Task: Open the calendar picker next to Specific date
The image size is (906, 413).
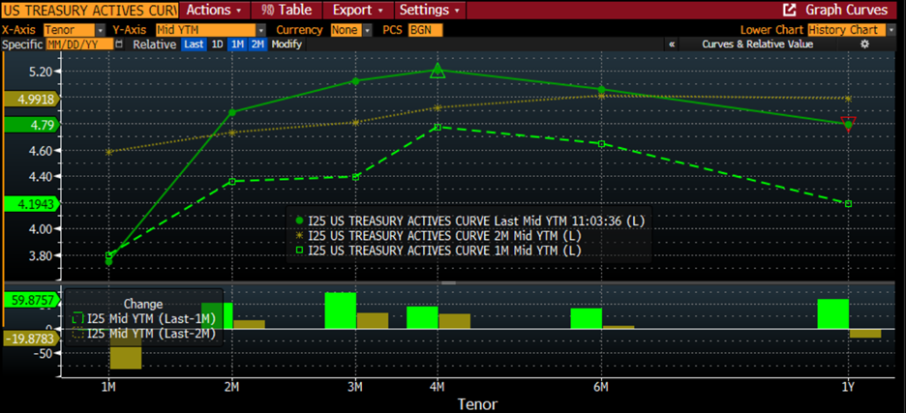Action: pyautogui.click(x=120, y=44)
